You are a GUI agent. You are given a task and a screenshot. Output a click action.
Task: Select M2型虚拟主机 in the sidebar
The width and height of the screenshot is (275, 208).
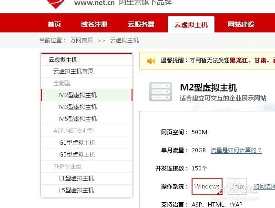(x=87, y=95)
